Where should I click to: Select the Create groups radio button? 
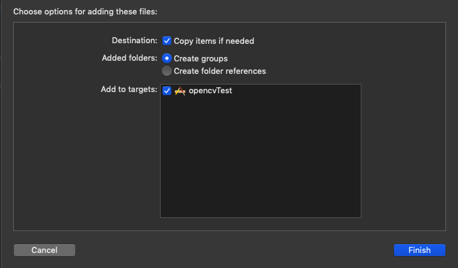pos(167,58)
